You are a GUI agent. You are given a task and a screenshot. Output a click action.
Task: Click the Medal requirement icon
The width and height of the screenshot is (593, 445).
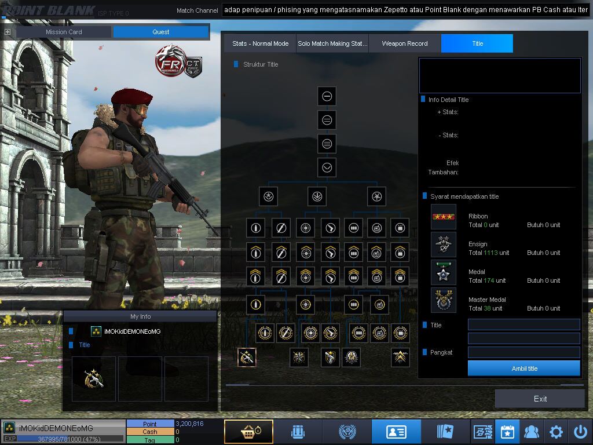pyautogui.click(x=444, y=272)
